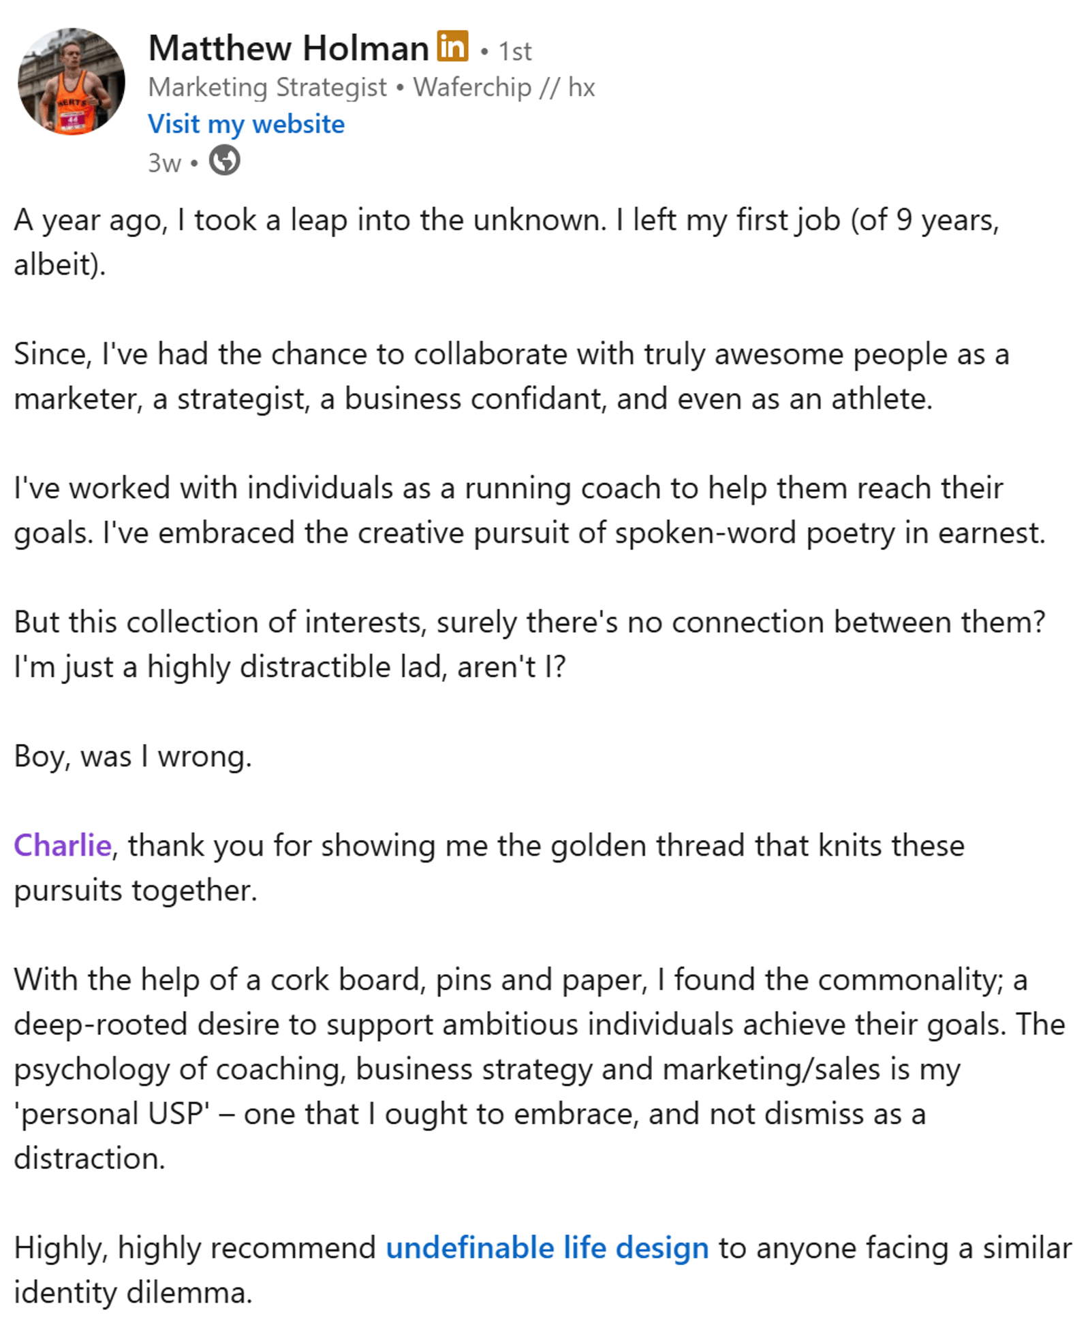Click the cork board paragraph

coord(540,1069)
